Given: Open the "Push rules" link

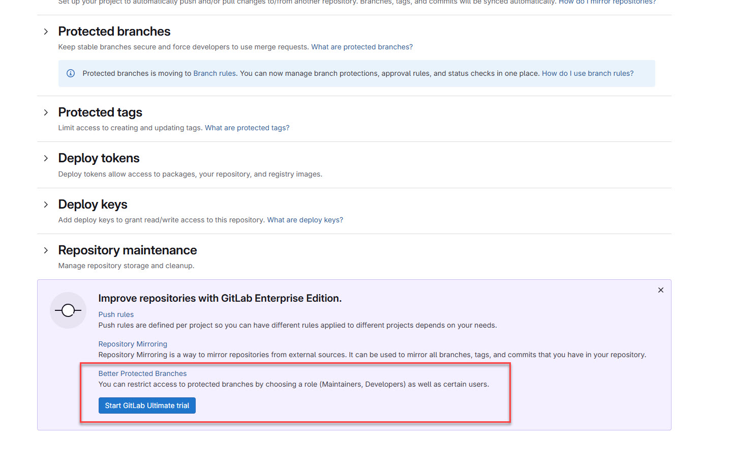Looking at the screenshot, I should tap(116, 314).
